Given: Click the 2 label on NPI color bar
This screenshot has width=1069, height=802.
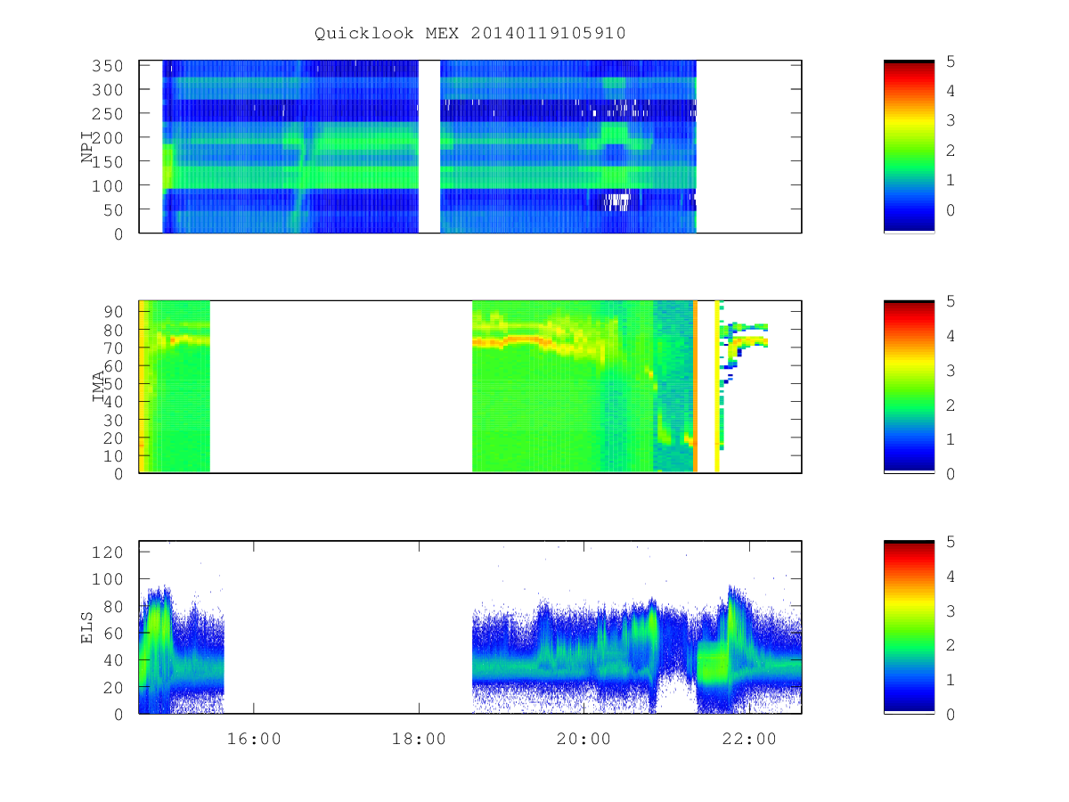Looking at the screenshot, I should pyautogui.click(x=951, y=150).
